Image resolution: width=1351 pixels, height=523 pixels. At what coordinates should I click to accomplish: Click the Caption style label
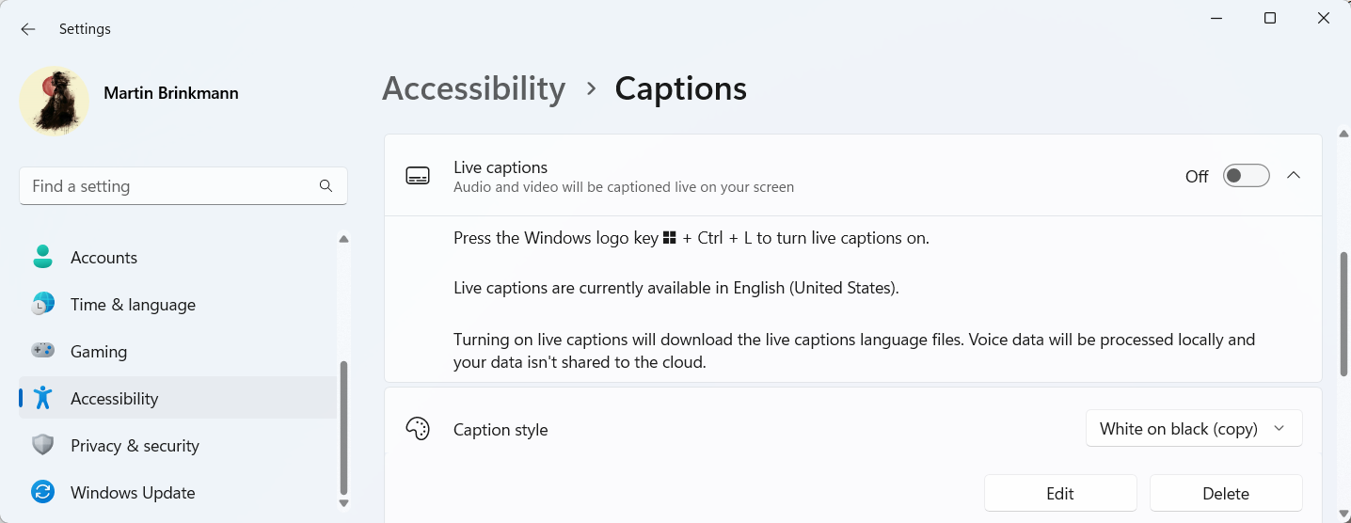coord(501,430)
